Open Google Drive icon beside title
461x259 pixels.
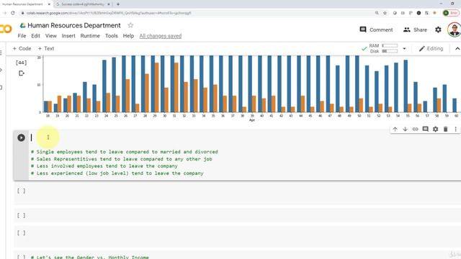click(x=22, y=26)
